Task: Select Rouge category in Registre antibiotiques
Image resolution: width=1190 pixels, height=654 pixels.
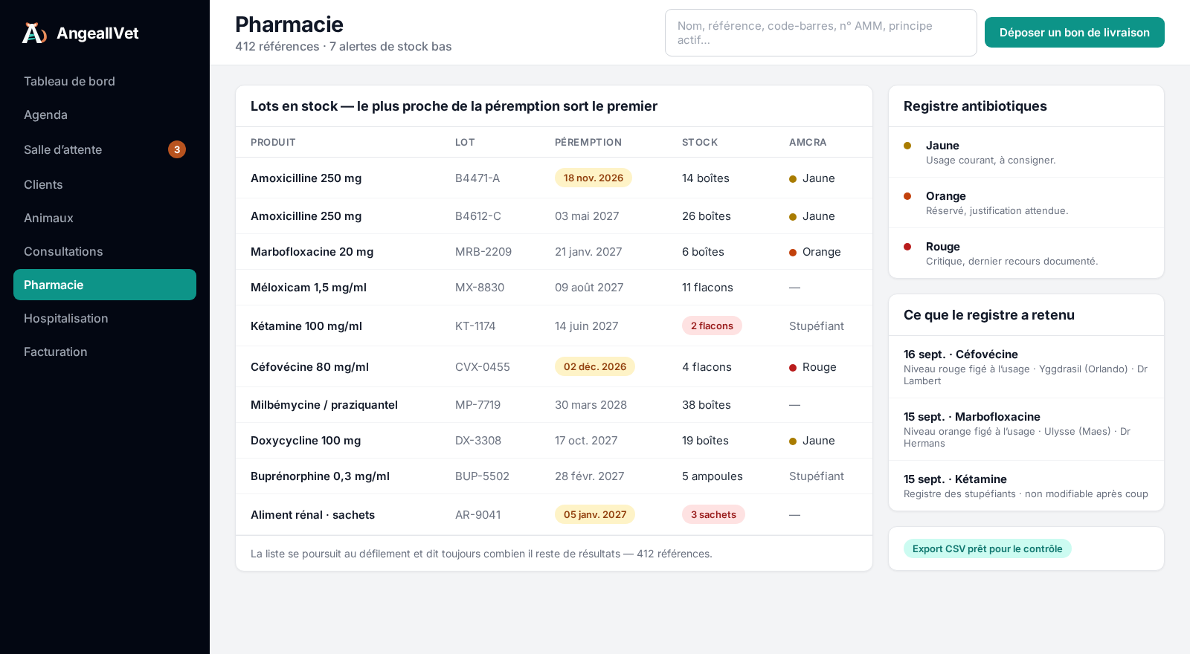Action: (x=1026, y=253)
